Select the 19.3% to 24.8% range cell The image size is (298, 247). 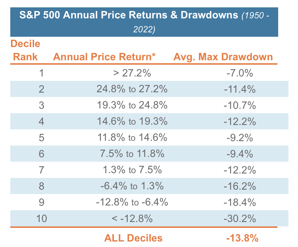coord(132,105)
